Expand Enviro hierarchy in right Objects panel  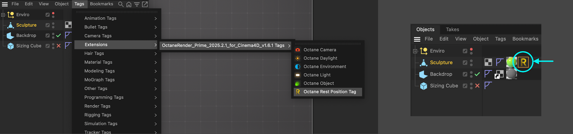click(x=415, y=51)
